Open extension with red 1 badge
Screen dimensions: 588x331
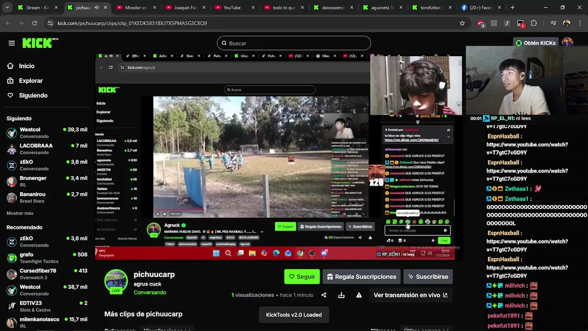tap(520, 23)
